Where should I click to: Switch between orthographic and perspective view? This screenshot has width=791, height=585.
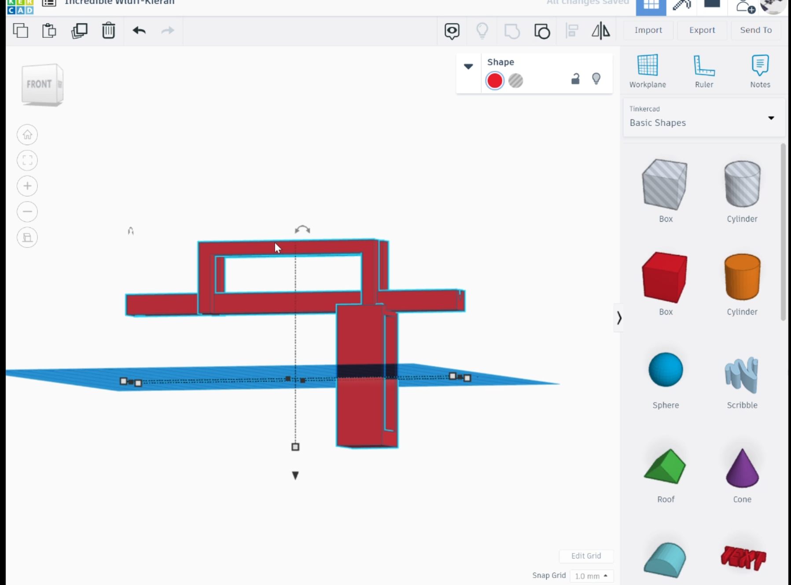click(27, 238)
